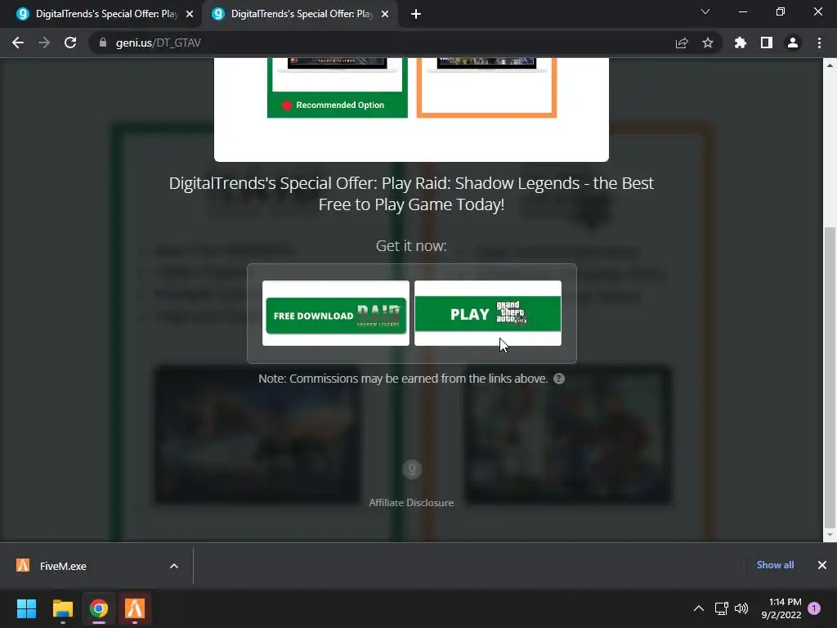This screenshot has height=628, width=837.
Task: Click the DigitalTrends Special Offer headline
Action: pos(411,193)
